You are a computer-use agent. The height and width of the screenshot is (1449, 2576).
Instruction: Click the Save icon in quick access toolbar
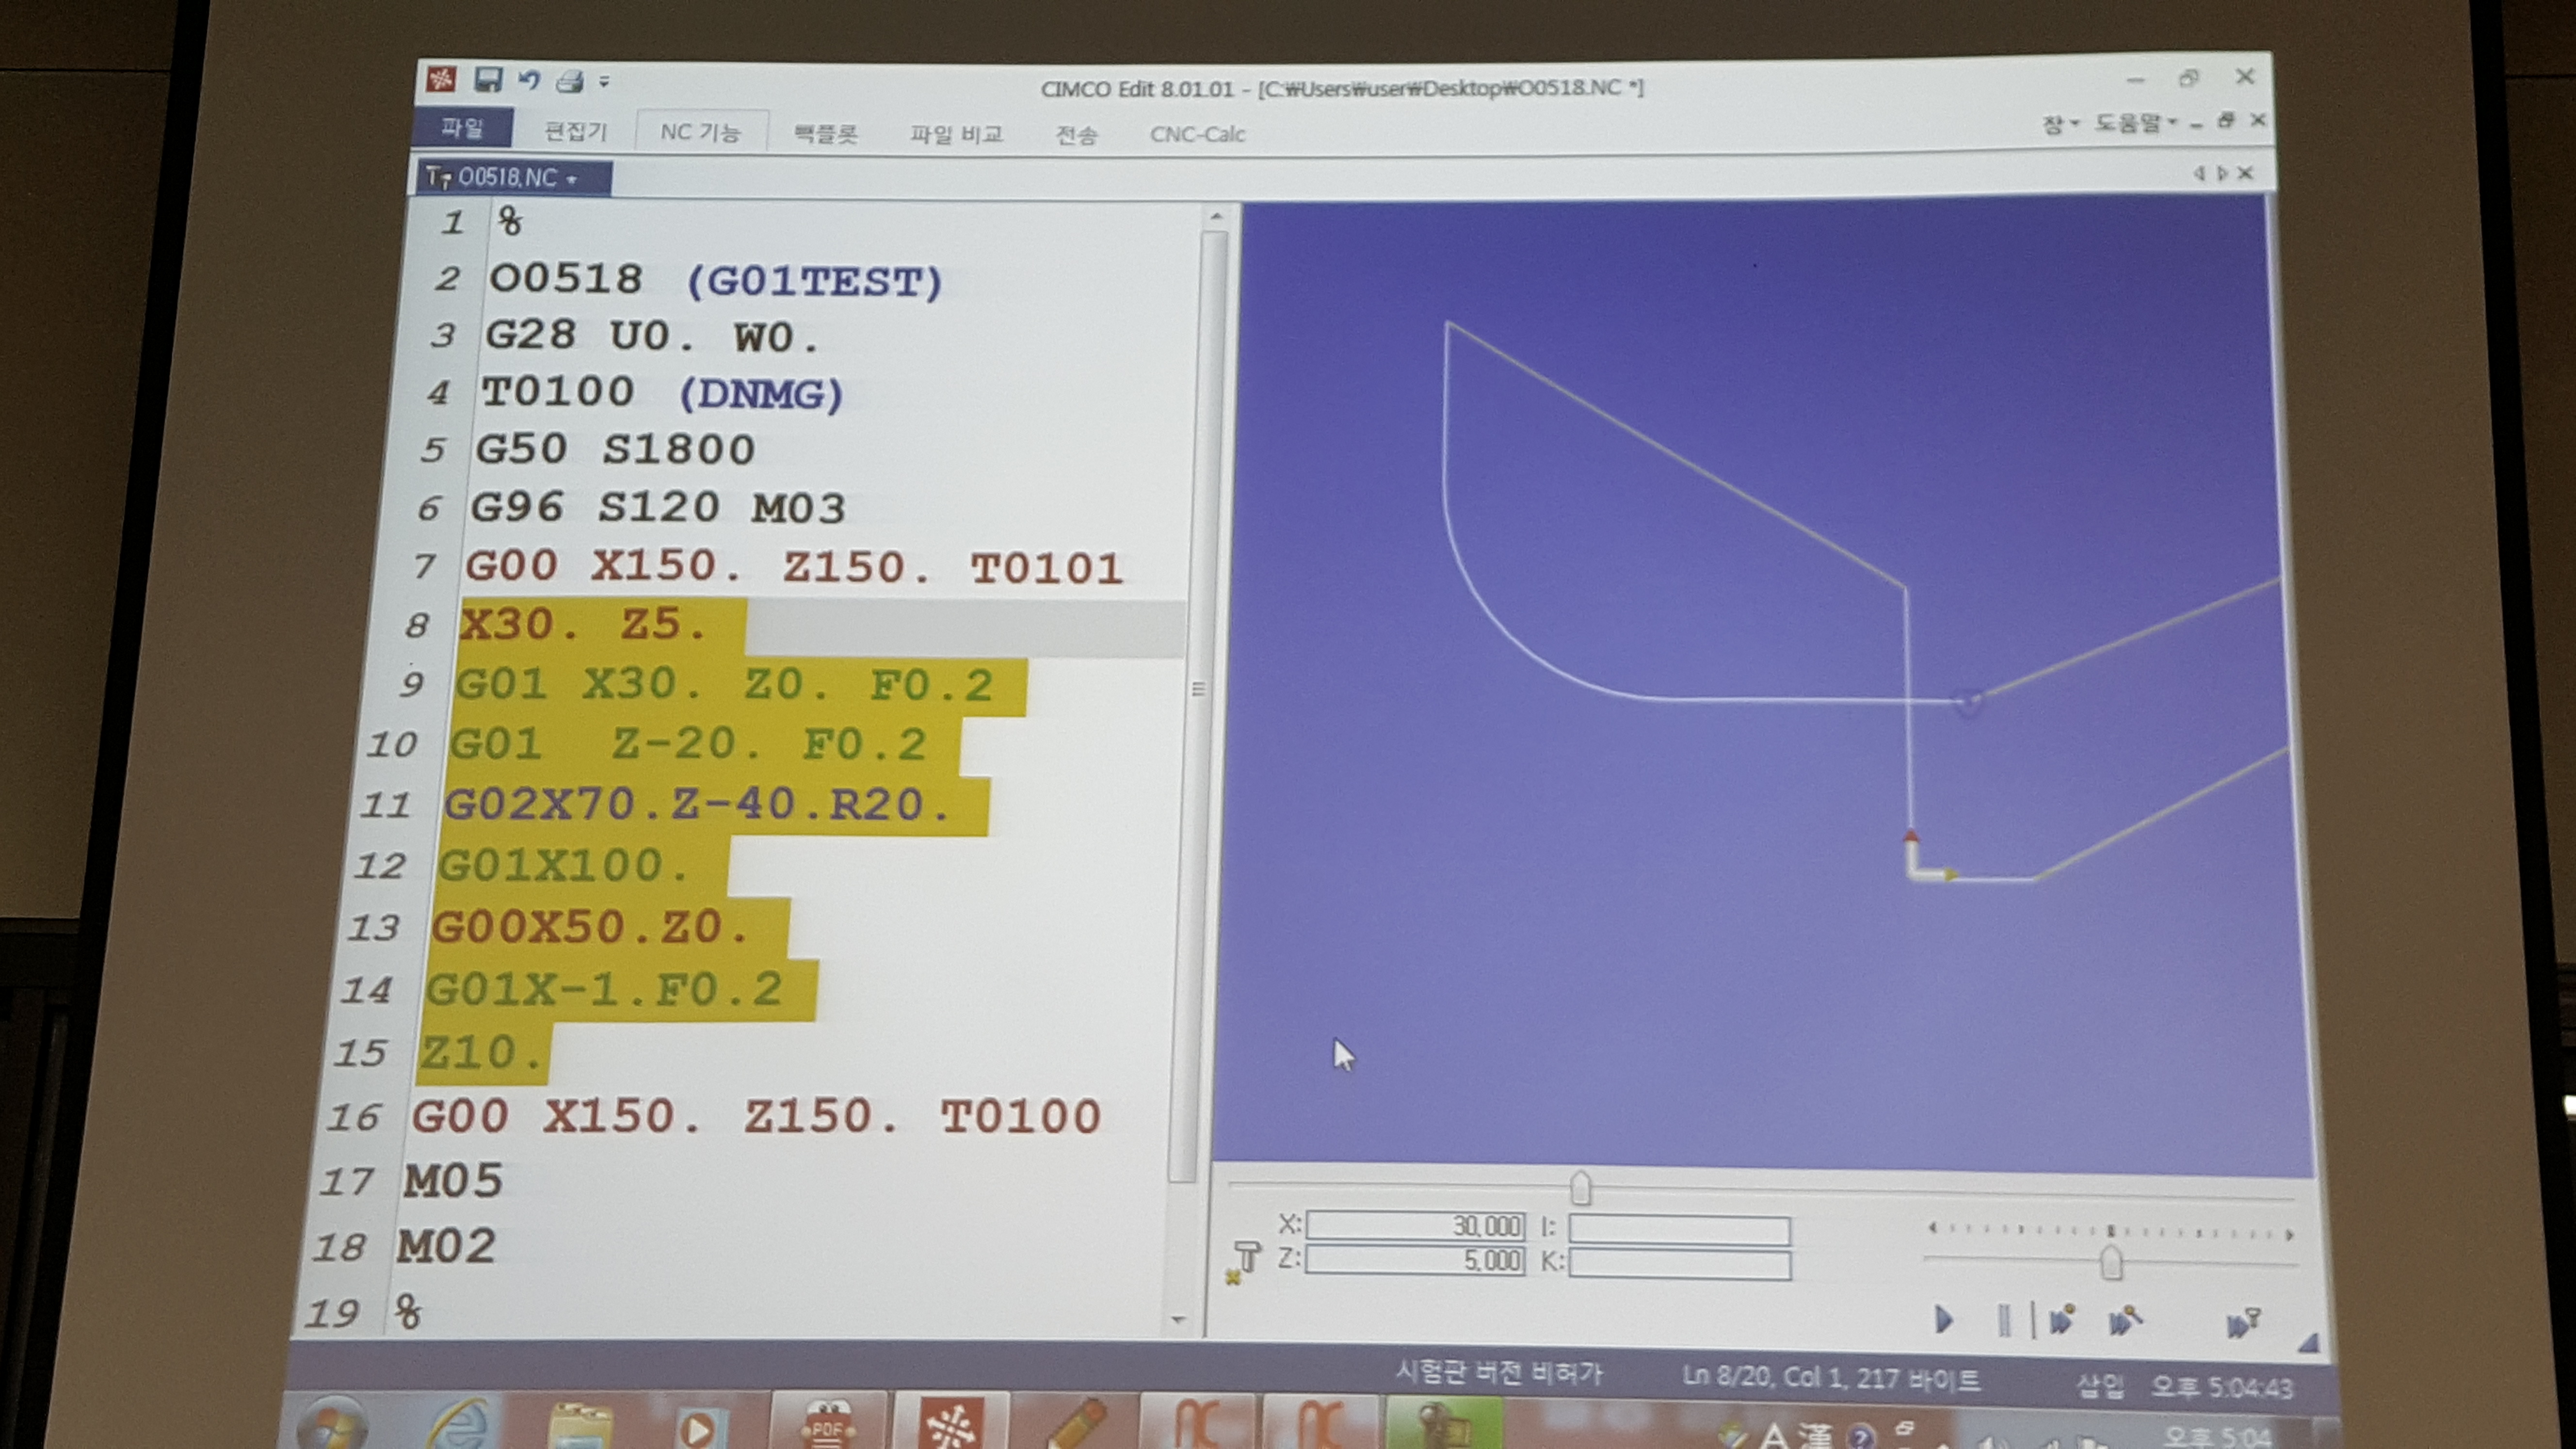[x=488, y=80]
